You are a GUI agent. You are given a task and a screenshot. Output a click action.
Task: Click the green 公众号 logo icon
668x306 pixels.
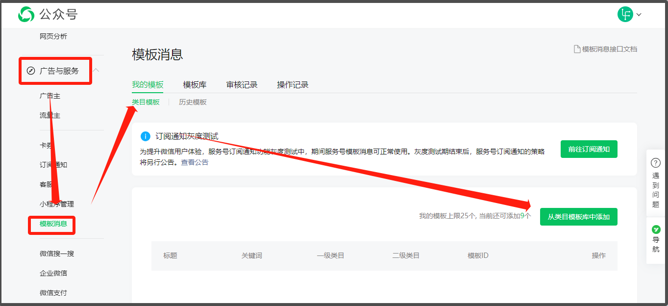pos(26,15)
